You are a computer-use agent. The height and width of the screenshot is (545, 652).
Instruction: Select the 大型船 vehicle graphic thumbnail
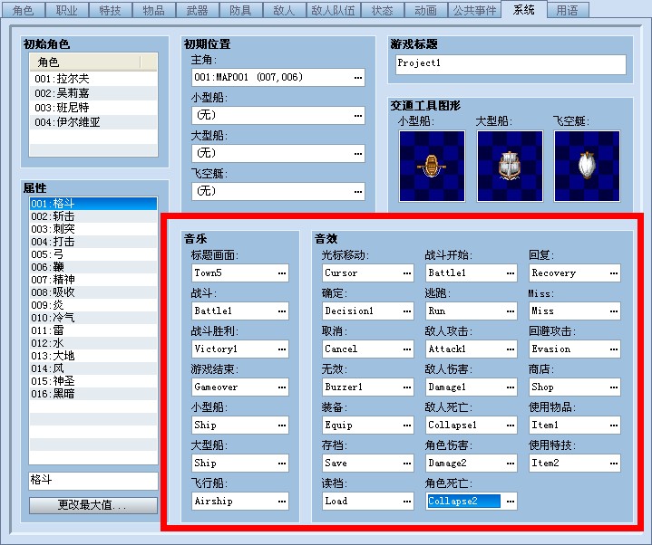(510, 166)
